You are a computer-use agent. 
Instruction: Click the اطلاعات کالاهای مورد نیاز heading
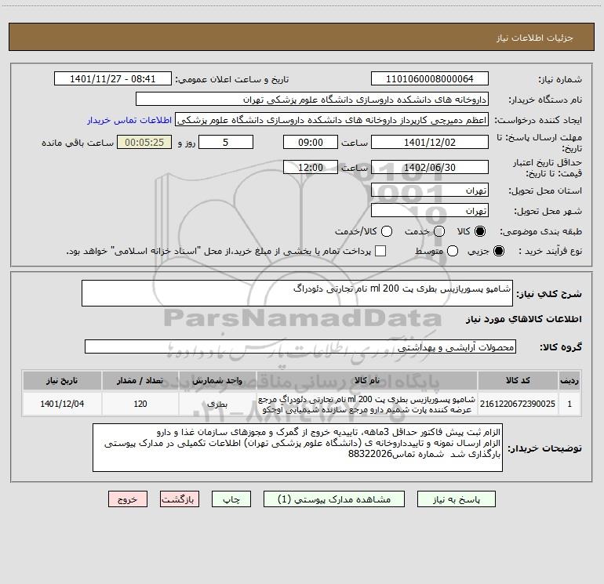point(524,319)
